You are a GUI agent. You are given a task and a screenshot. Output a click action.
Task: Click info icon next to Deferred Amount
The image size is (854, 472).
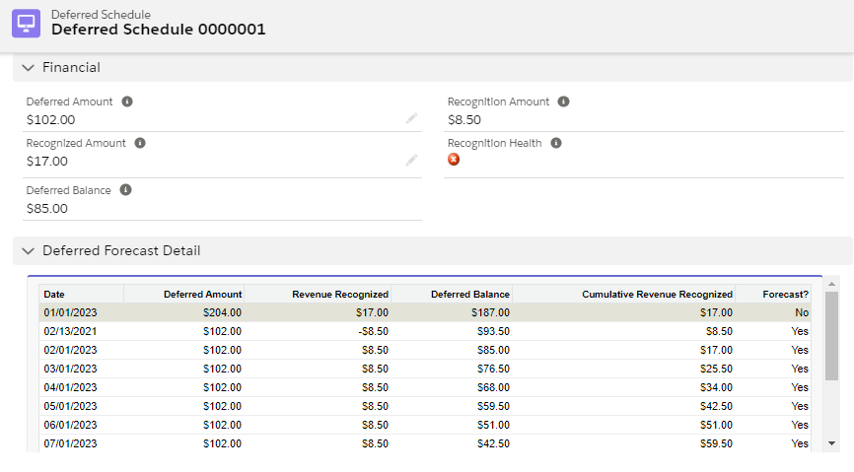coord(127,101)
